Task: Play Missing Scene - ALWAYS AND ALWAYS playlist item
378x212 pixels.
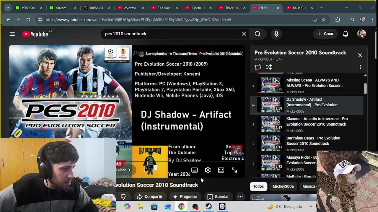Action: (x=307, y=86)
